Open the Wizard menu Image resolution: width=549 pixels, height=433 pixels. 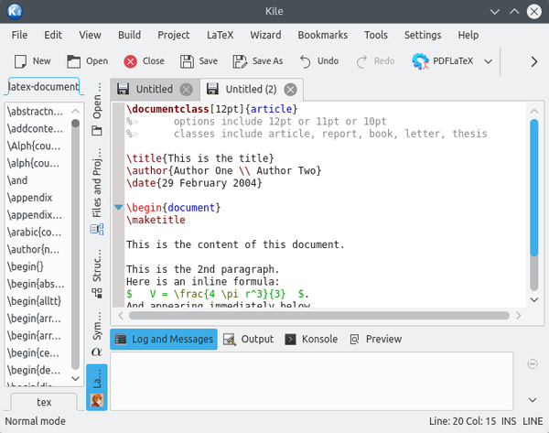click(x=265, y=35)
